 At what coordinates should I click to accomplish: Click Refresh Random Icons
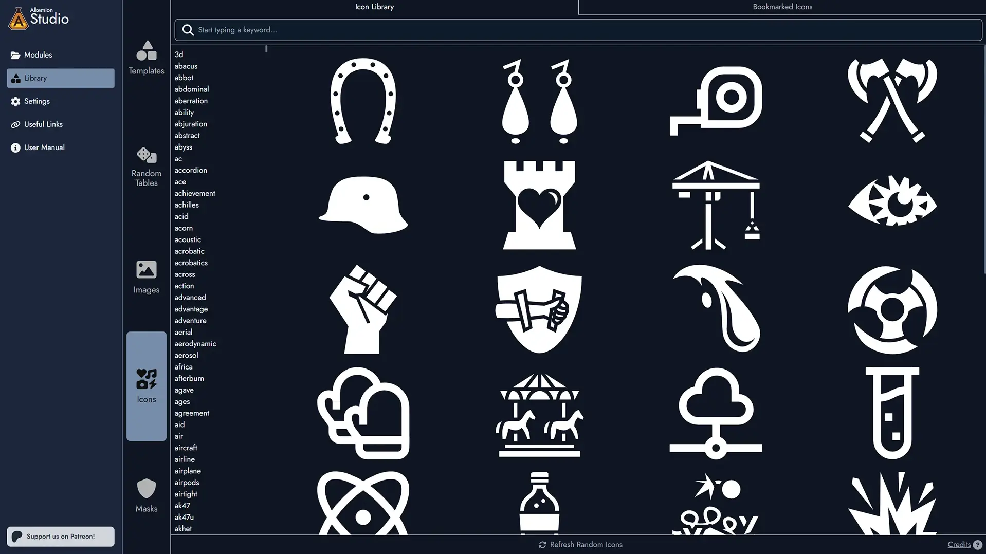point(580,544)
